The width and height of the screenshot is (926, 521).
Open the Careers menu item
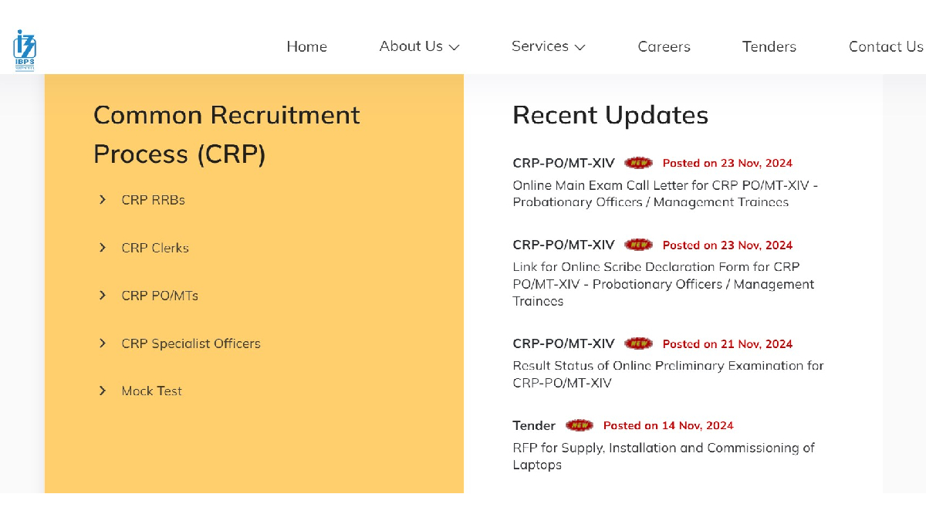click(664, 46)
